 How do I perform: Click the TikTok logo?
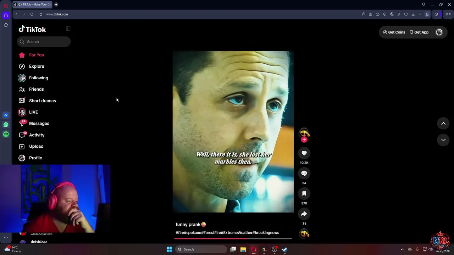point(32,29)
